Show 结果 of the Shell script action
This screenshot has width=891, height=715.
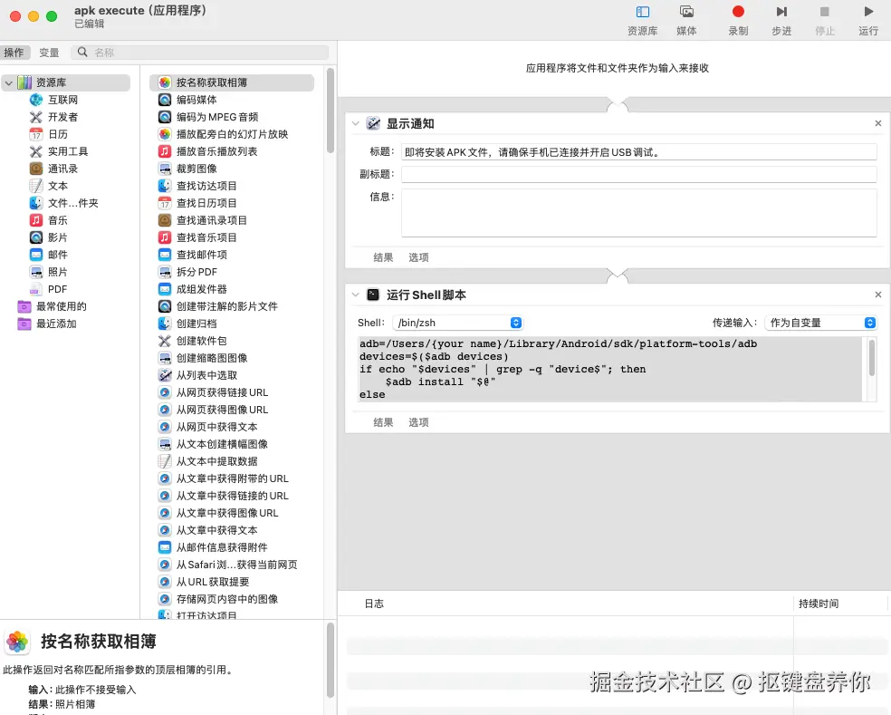[383, 422]
